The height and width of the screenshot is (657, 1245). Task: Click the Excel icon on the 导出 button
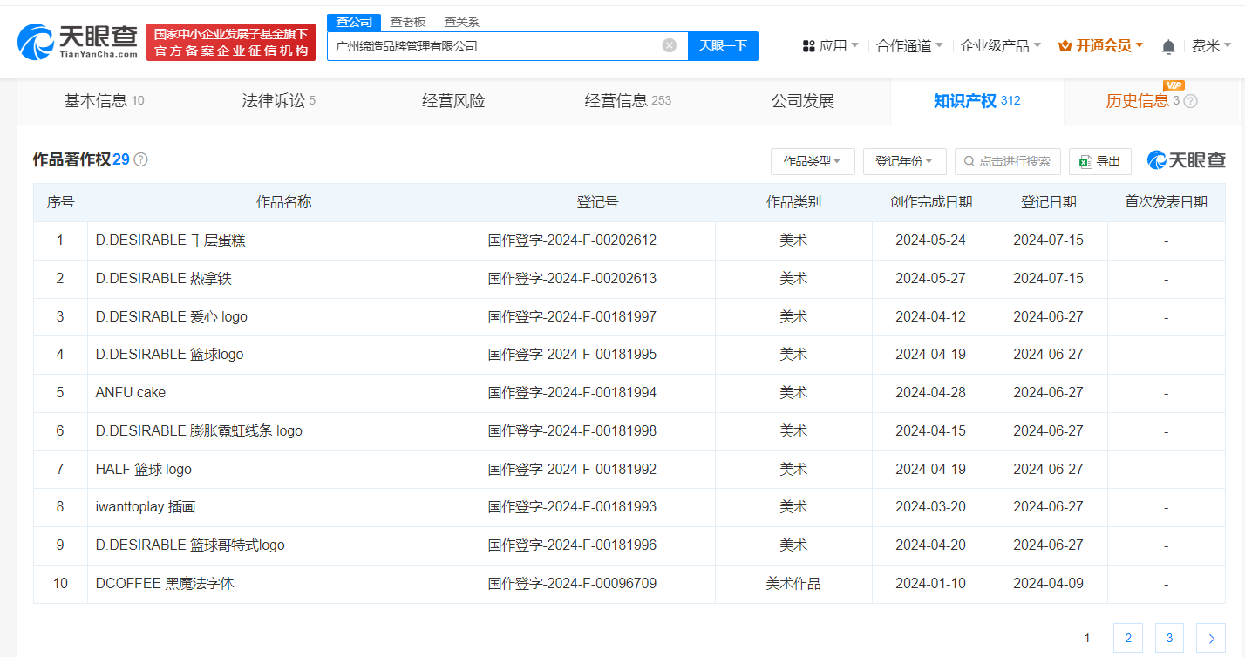click(x=1084, y=161)
